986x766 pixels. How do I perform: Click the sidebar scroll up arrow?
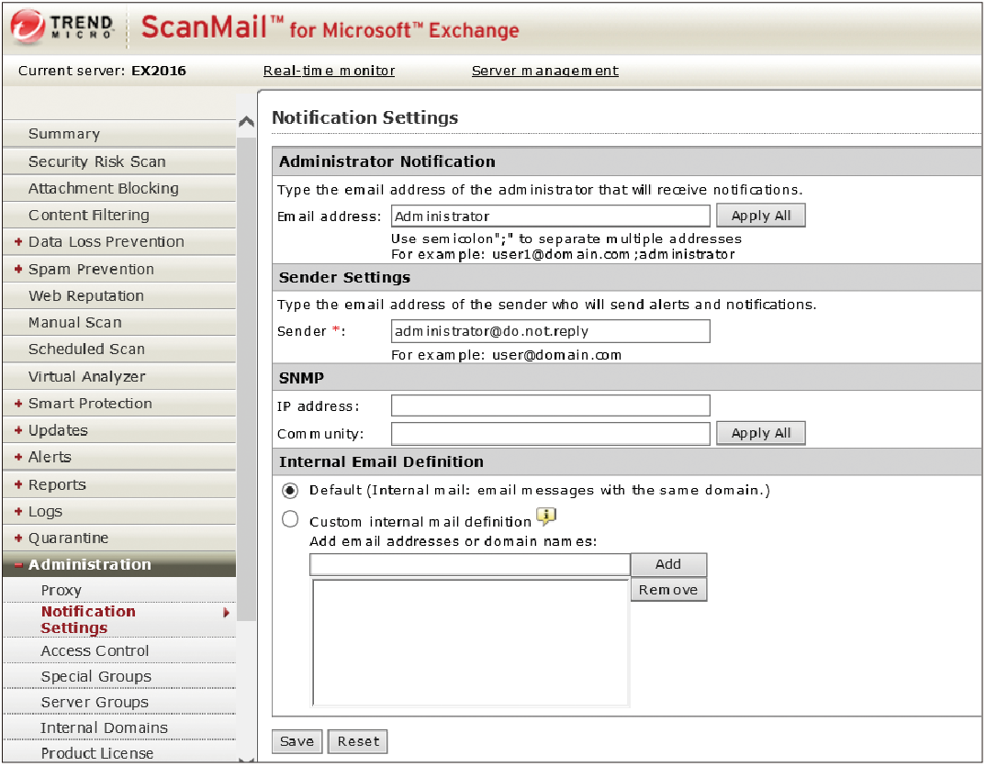[246, 121]
